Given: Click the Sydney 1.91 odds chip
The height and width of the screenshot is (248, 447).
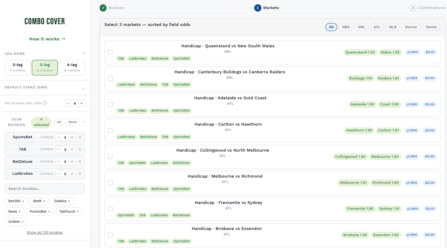Looking at the screenshot, I should tap(389, 209).
